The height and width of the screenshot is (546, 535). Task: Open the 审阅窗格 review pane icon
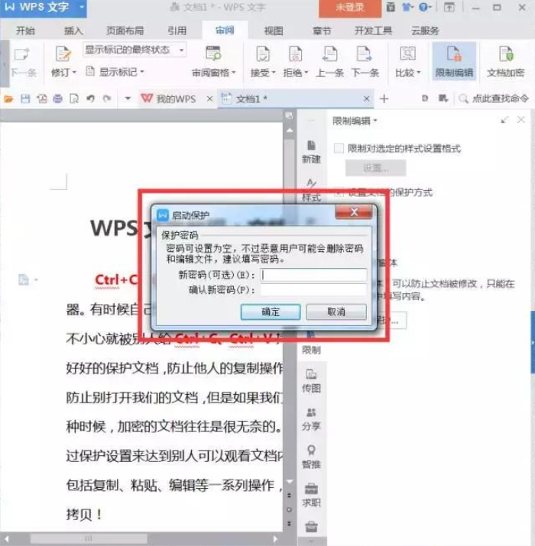click(213, 53)
